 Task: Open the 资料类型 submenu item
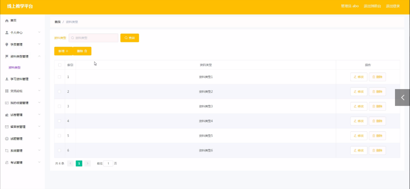[14, 68]
